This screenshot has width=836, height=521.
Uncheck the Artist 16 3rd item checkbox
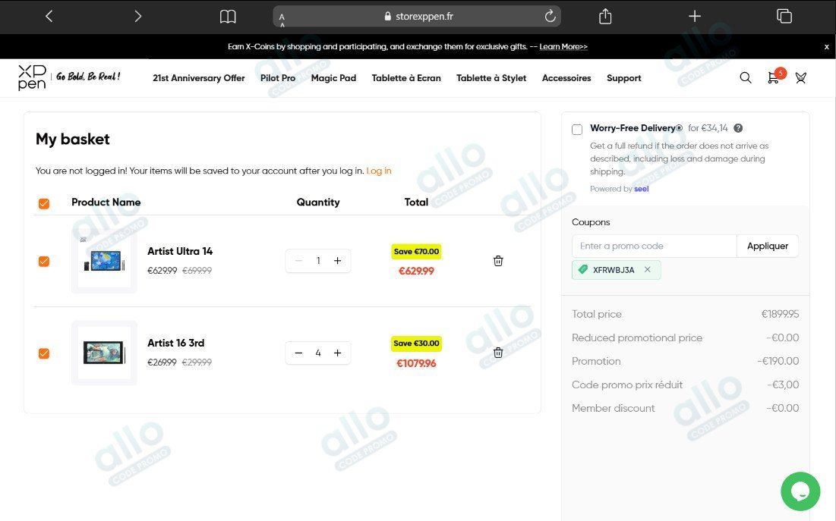pyautogui.click(x=44, y=353)
